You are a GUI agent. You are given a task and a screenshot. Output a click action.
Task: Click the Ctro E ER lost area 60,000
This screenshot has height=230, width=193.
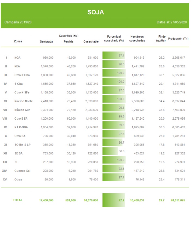pos(71,119)
